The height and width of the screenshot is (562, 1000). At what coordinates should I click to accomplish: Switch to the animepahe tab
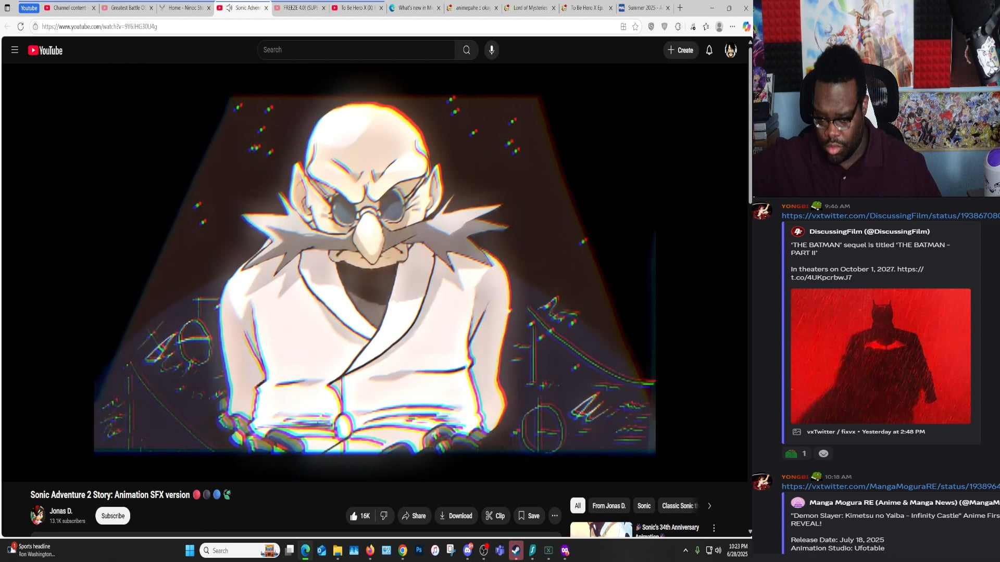[472, 8]
